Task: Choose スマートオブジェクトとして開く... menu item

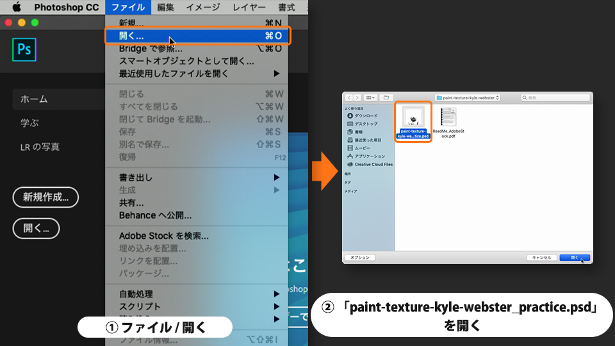Action: pos(197,62)
